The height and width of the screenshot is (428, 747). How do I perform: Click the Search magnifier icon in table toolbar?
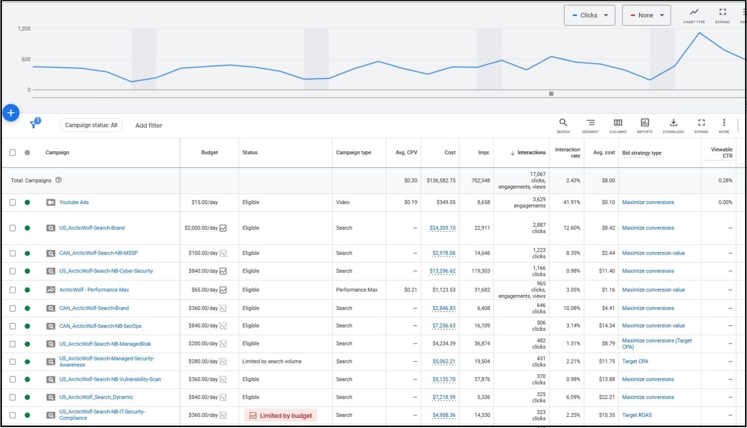click(563, 125)
